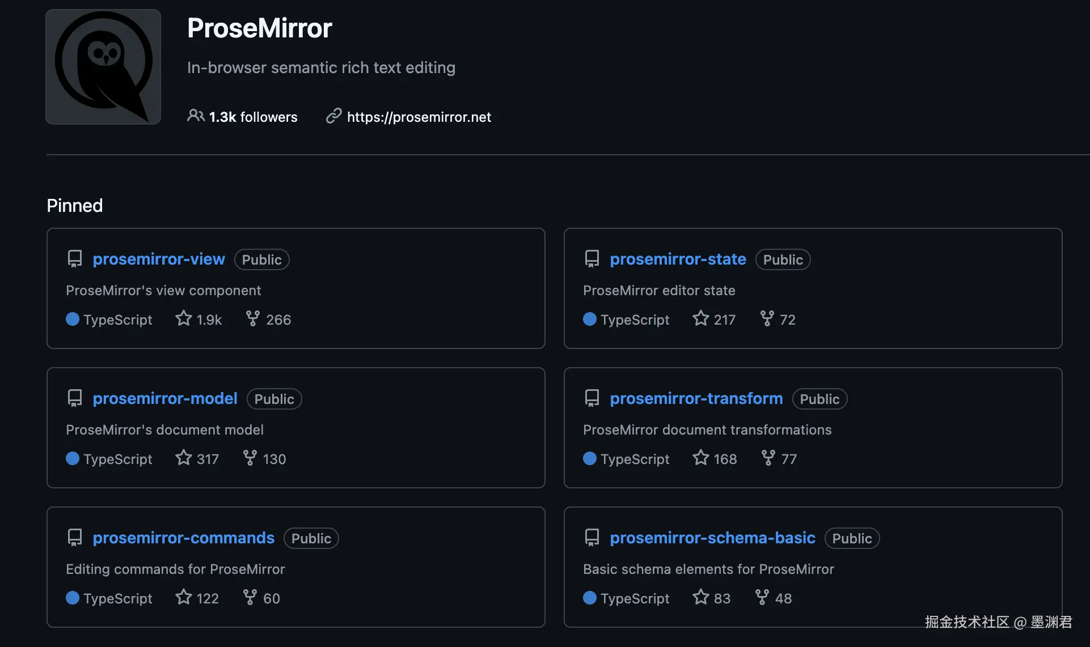Click the ProseMirror owl avatar image
This screenshot has width=1090, height=647.
click(x=103, y=67)
